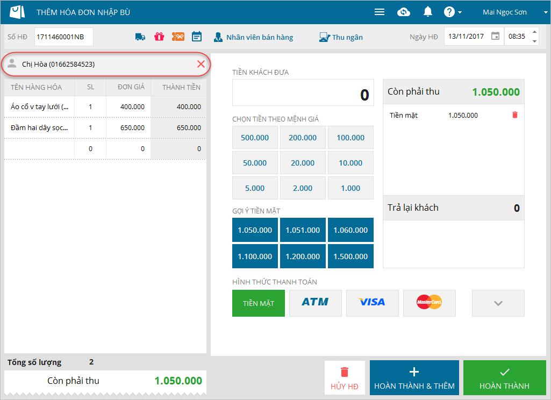The image size is (551, 400).
Task: Select the Đầm hai dây sọc row
Action: (105, 127)
